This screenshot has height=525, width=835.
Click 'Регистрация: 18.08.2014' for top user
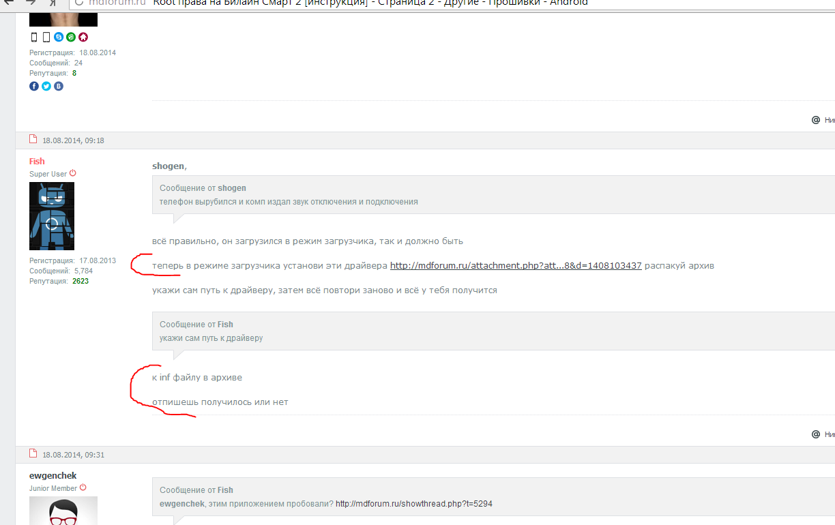click(x=72, y=52)
